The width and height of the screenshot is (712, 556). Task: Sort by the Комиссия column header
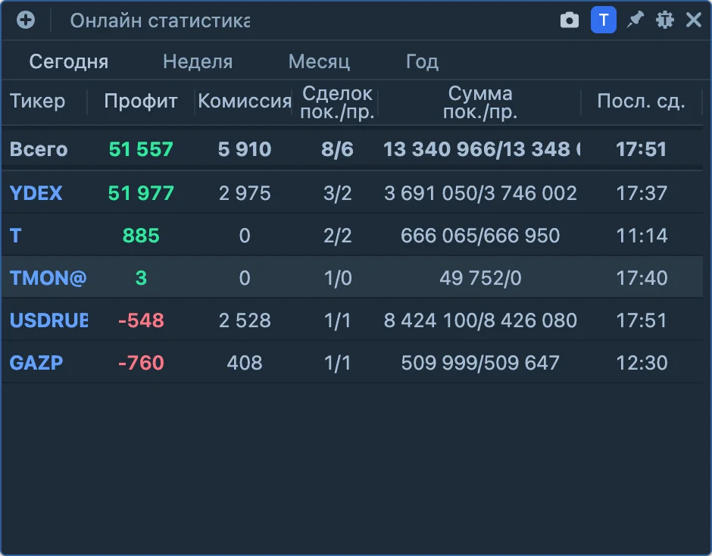point(245,101)
